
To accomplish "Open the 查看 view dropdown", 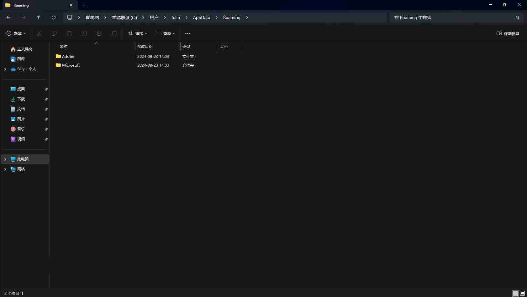I will (x=165, y=33).
